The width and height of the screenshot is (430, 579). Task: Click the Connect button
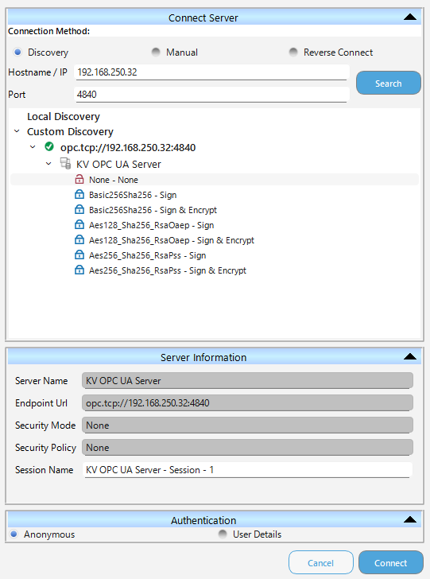click(391, 563)
